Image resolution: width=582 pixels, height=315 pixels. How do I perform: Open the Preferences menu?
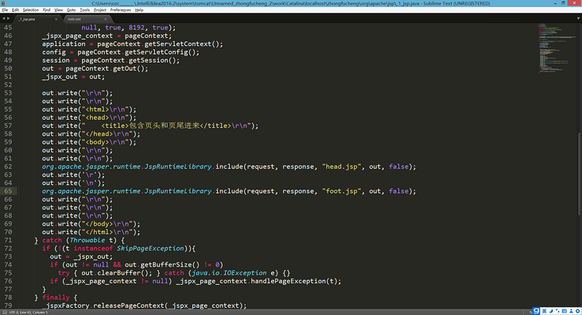click(120, 10)
